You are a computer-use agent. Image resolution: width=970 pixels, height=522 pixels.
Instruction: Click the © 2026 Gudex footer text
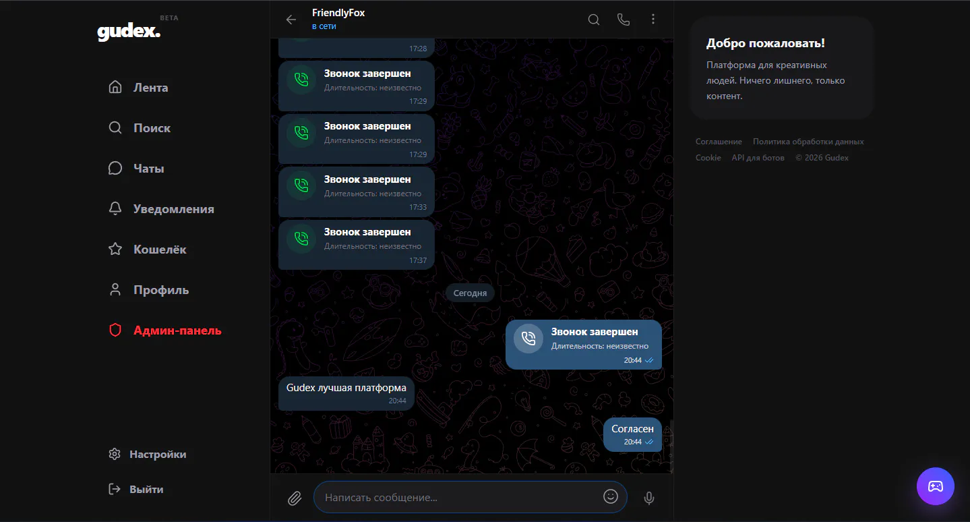point(822,158)
